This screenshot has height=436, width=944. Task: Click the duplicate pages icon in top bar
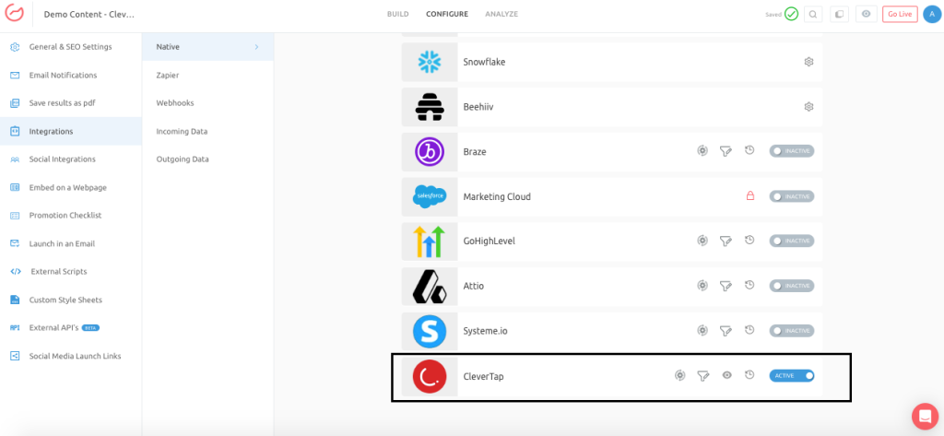[839, 15]
